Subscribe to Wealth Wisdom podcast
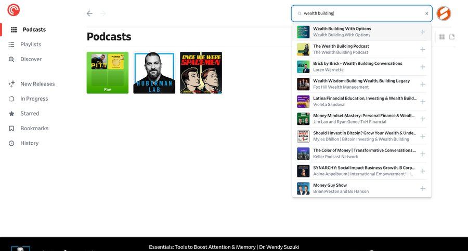 pos(423,84)
